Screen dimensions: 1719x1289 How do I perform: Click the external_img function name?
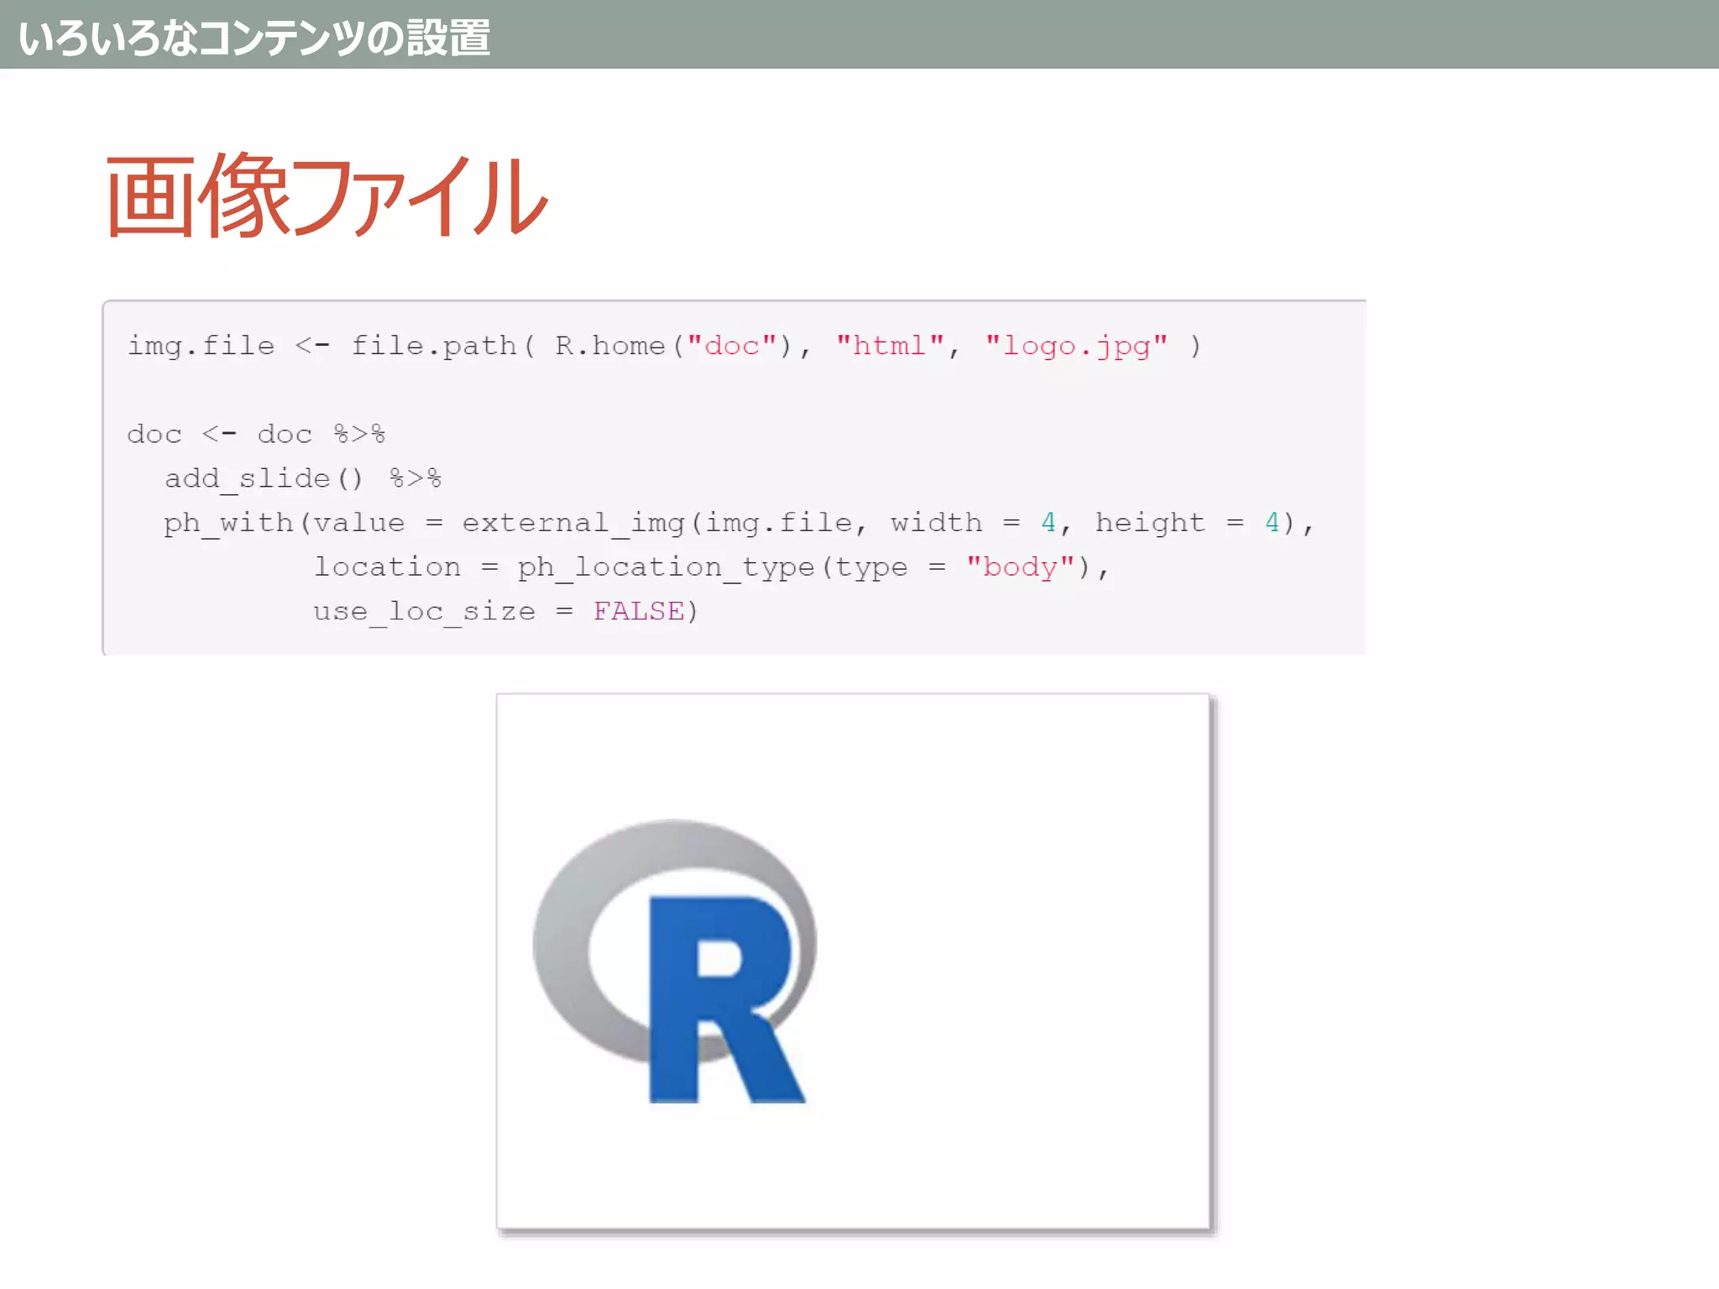pyautogui.click(x=575, y=523)
